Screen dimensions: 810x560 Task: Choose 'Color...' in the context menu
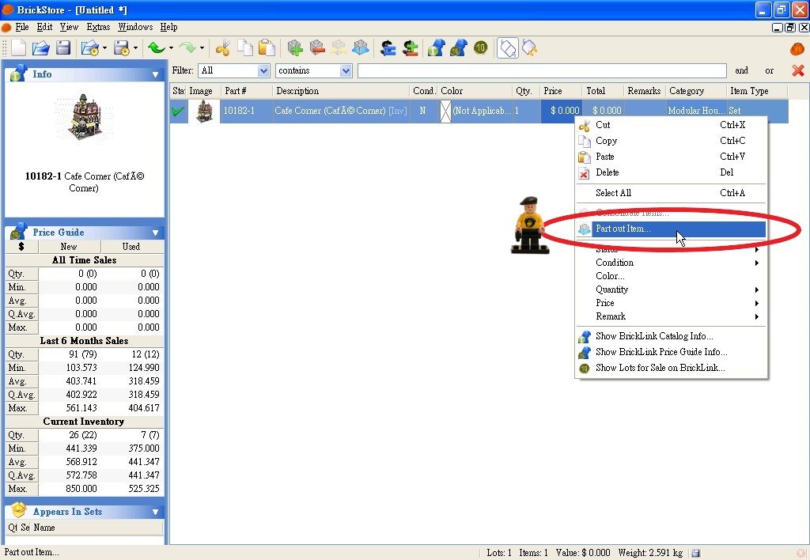pyautogui.click(x=671, y=276)
